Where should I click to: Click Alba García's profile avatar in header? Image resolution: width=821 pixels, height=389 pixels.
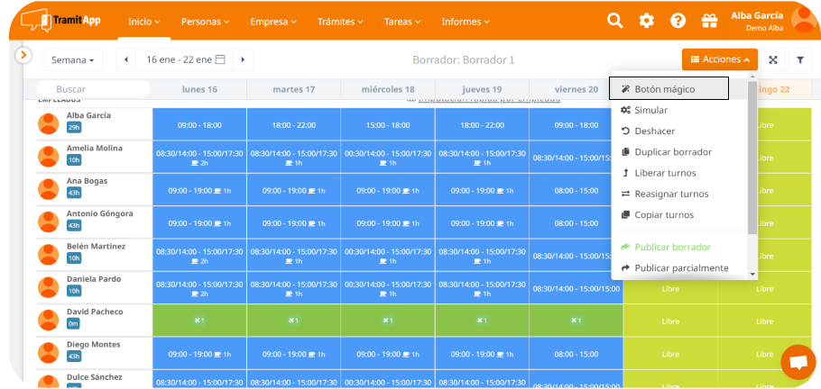click(802, 19)
